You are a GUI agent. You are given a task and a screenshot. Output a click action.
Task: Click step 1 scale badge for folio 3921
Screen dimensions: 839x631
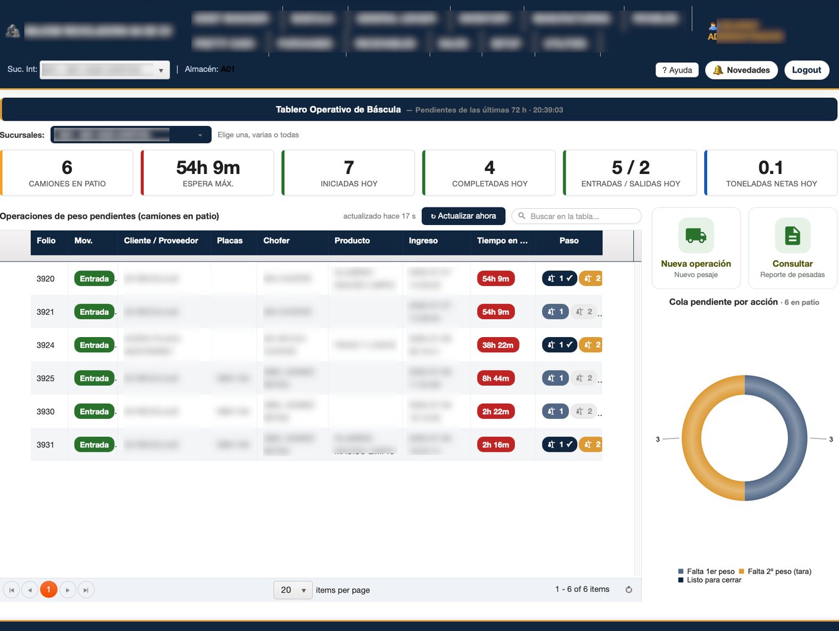tap(555, 312)
